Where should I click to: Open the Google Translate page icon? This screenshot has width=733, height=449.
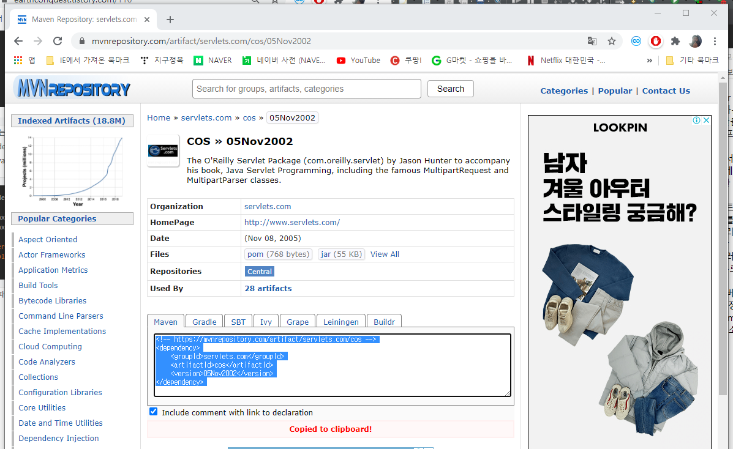click(x=592, y=41)
